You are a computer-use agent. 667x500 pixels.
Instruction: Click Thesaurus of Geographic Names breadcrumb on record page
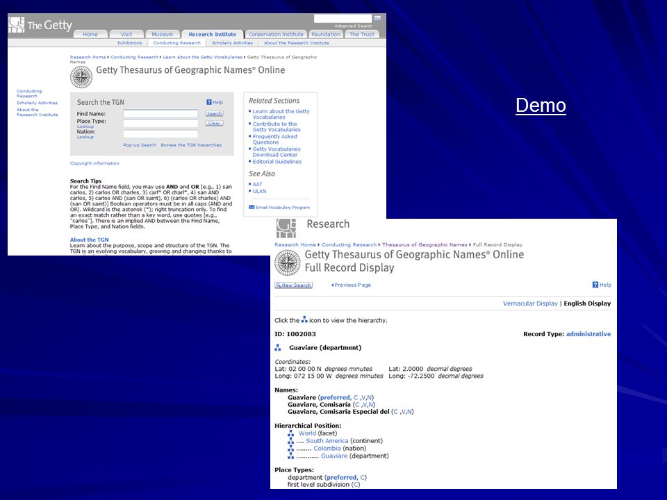click(x=425, y=245)
